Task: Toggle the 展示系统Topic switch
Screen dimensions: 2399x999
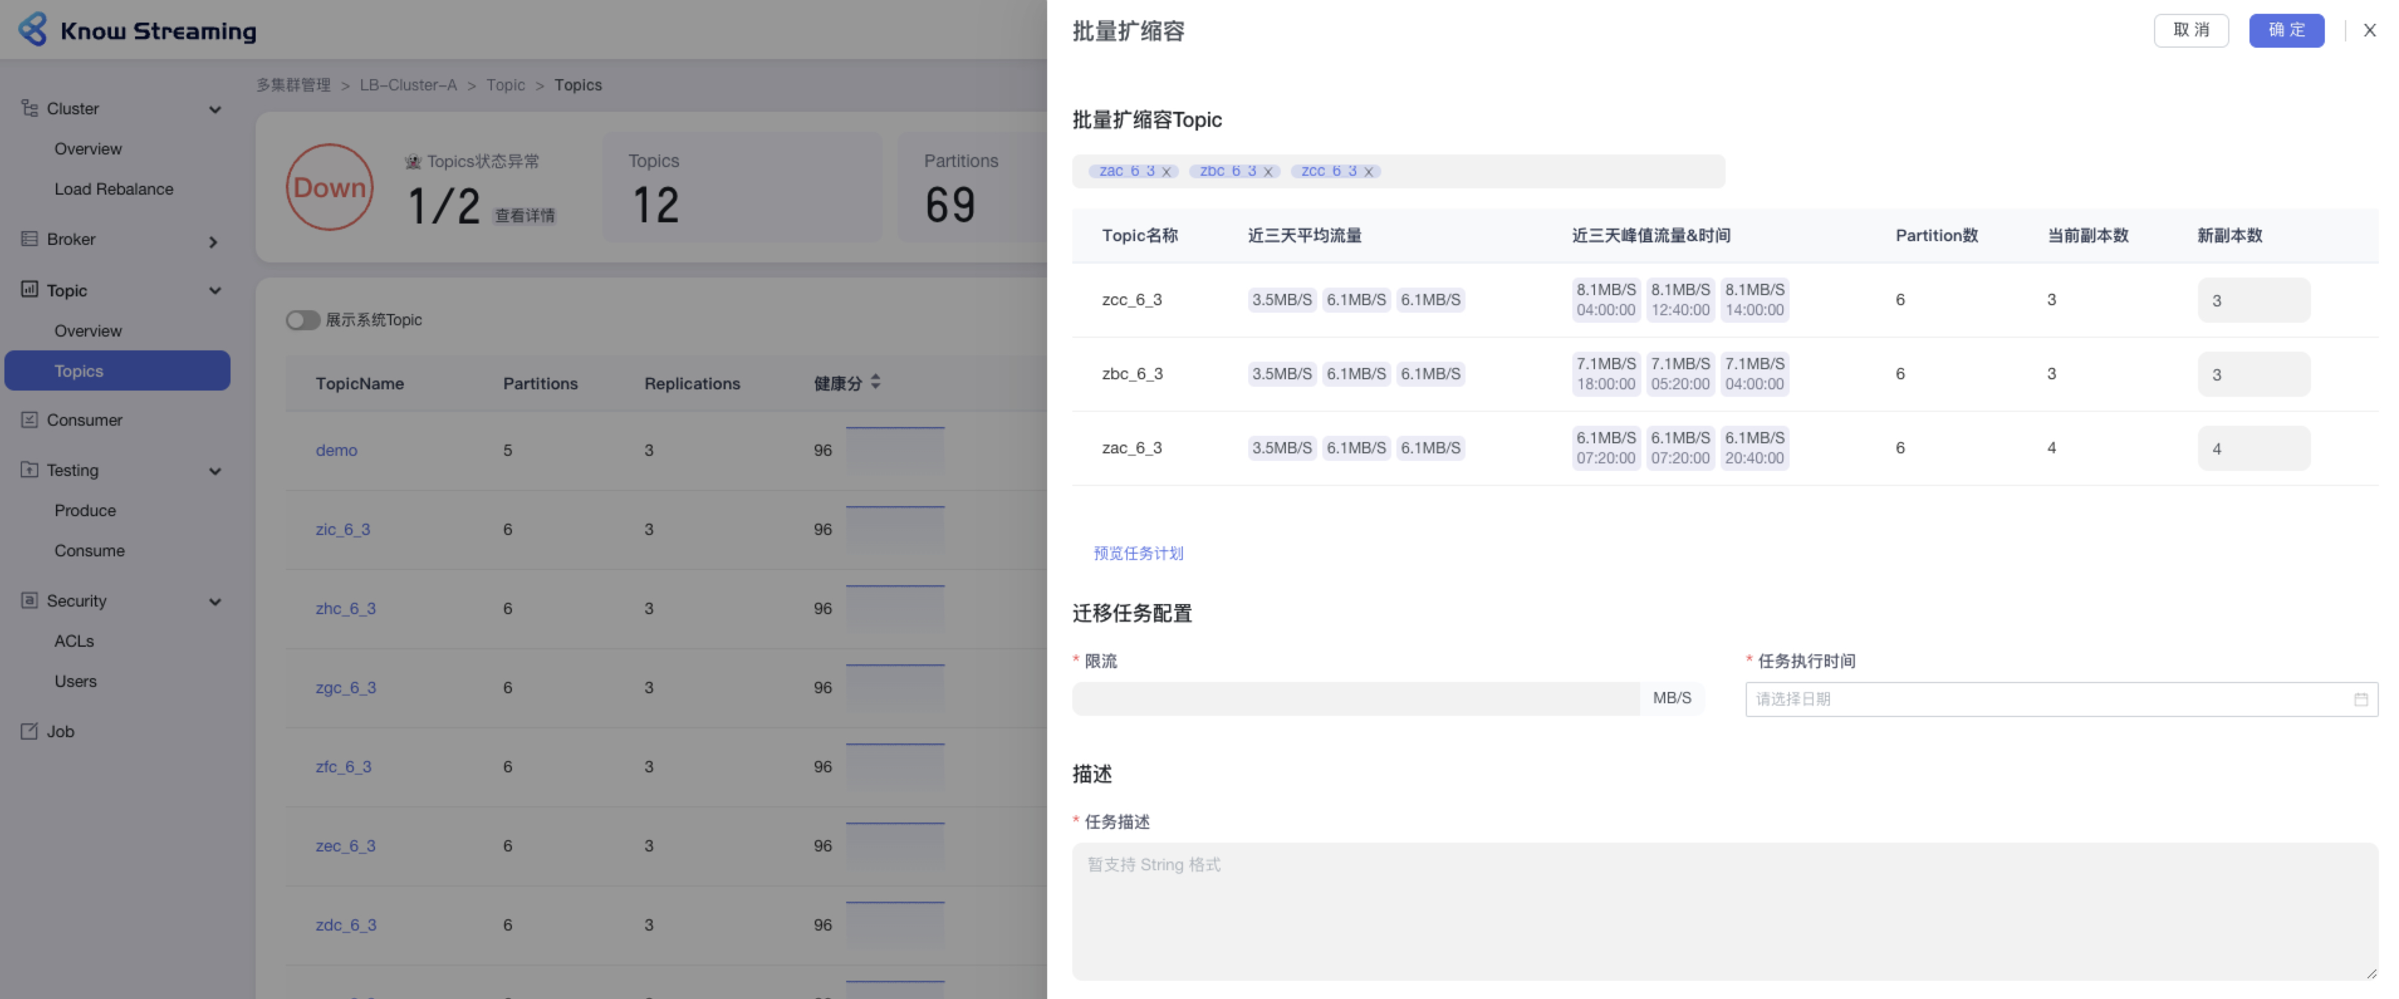Action: coord(303,320)
